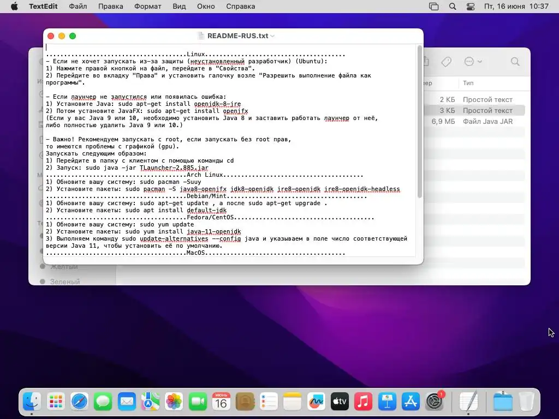Click the date and time in menu bar
The image size is (559, 419).
click(x=516, y=7)
